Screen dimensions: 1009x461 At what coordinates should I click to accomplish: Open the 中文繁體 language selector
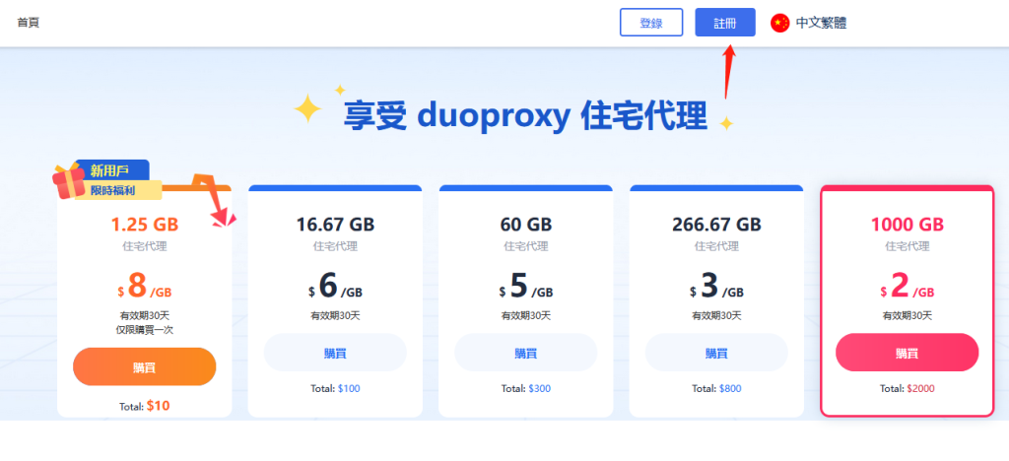click(821, 23)
